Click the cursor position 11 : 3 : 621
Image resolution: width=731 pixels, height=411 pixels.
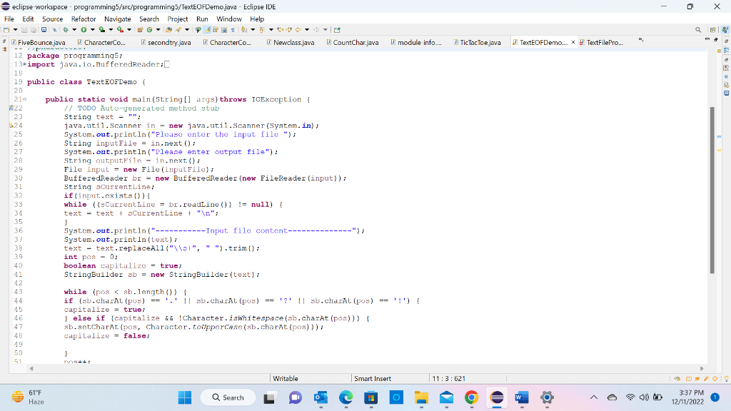[x=448, y=378]
